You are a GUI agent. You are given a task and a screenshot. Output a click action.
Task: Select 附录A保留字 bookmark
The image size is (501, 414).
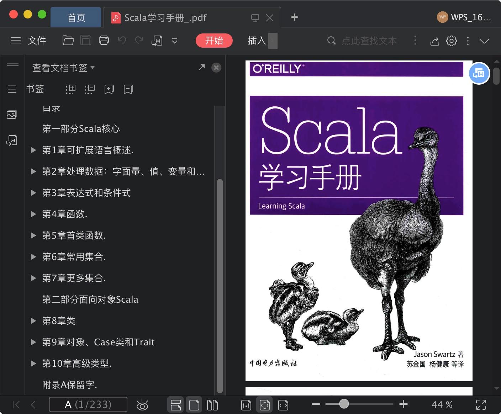point(70,385)
